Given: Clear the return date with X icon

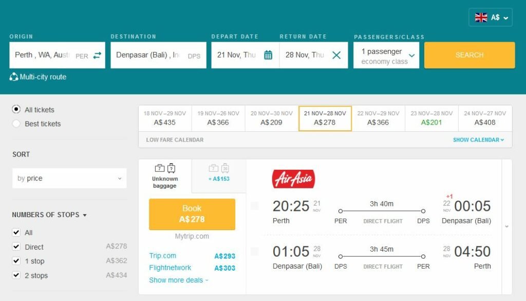Looking at the screenshot, I should pos(336,55).
